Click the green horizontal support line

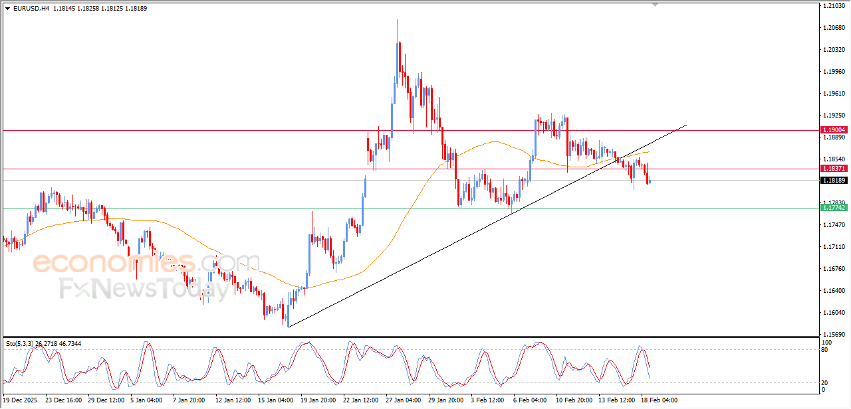[x=266, y=208]
